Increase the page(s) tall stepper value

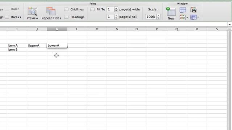pos(116,16)
